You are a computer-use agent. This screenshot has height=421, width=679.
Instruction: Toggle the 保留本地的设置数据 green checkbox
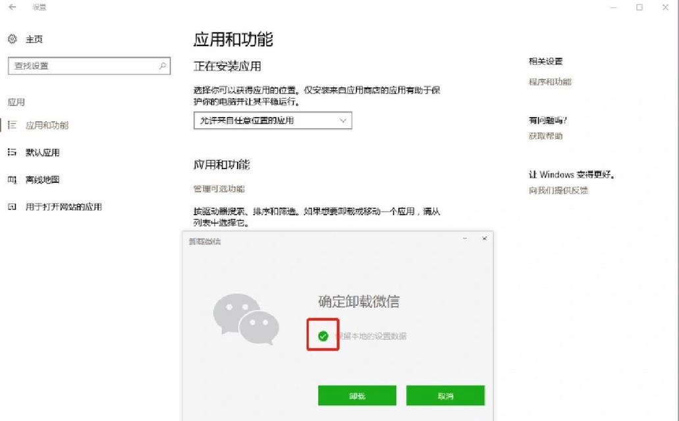pyautogui.click(x=323, y=335)
